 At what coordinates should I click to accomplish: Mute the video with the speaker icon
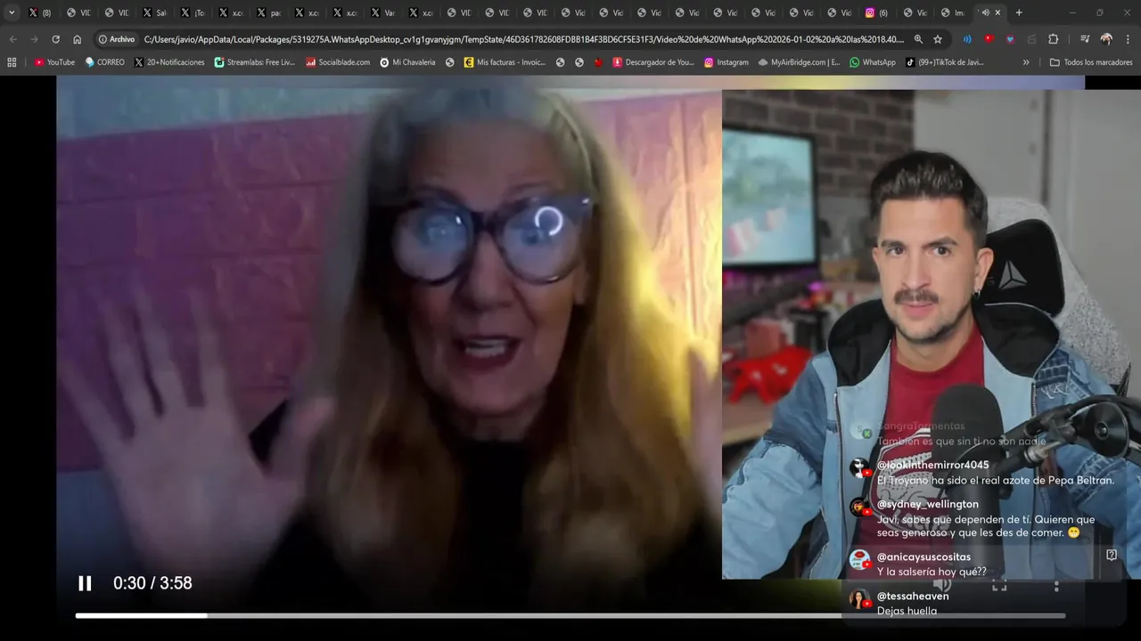point(942,586)
